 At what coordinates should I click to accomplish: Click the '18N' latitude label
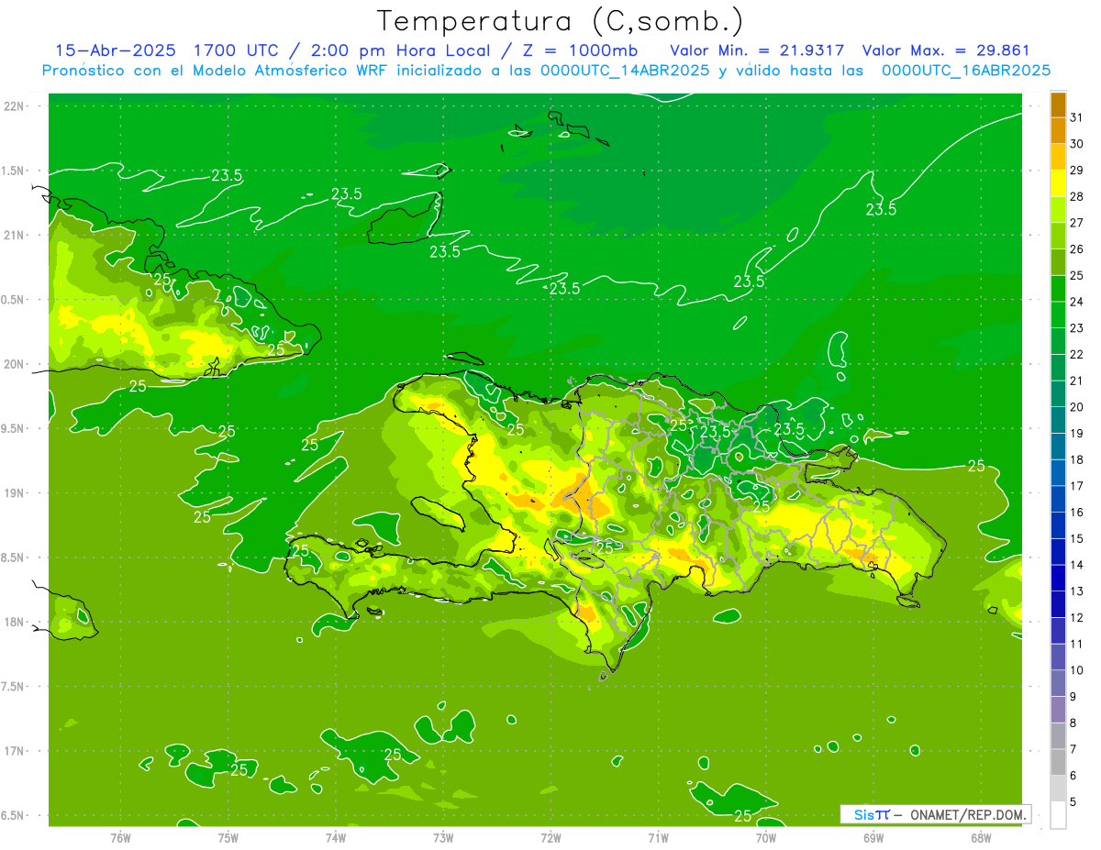[x=16, y=623]
